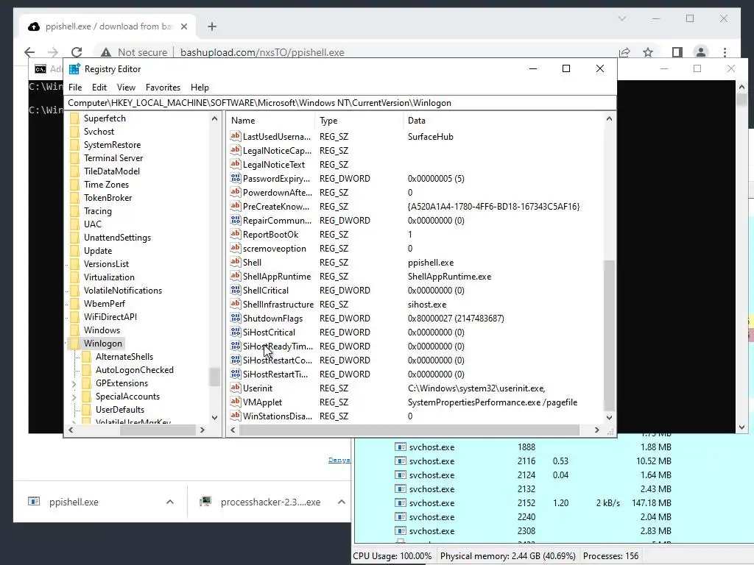The image size is (754, 565).
Task: Click the ShellAppRuntime.exe data value
Action: pos(450,277)
